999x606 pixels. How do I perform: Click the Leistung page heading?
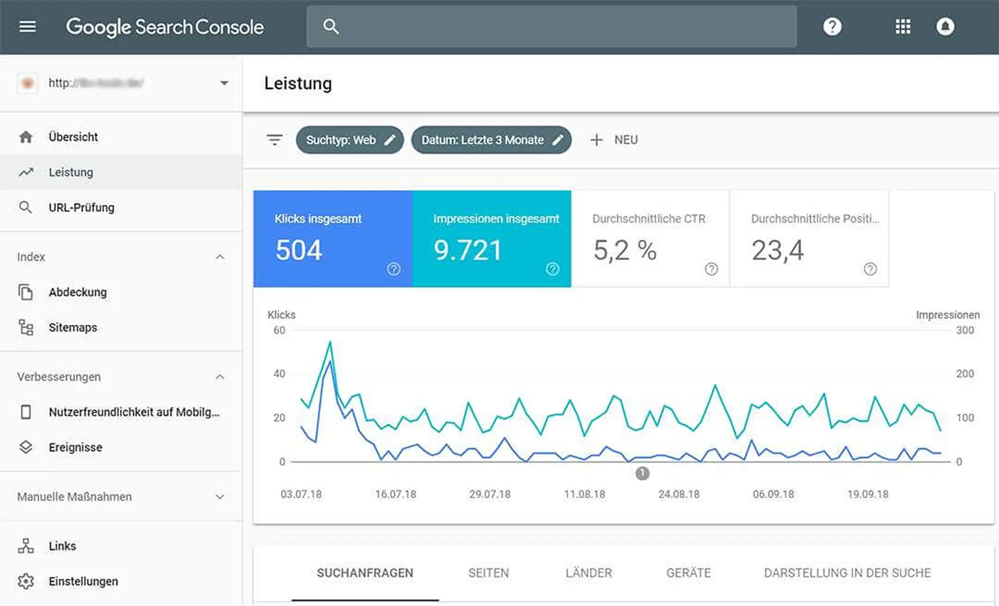(x=298, y=83)
